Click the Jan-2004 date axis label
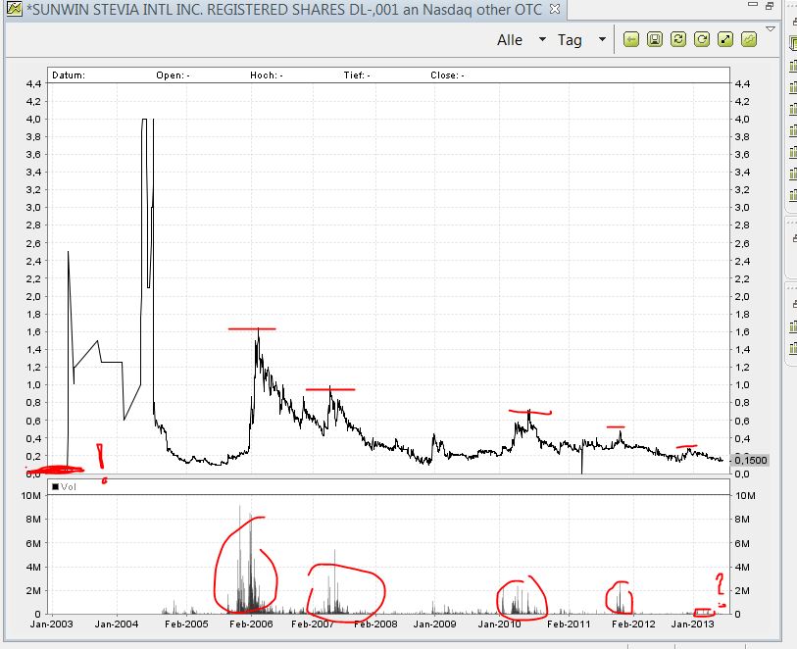Image resolution: width=797 pixels, height=649 pixels. [x=117, y=624]
